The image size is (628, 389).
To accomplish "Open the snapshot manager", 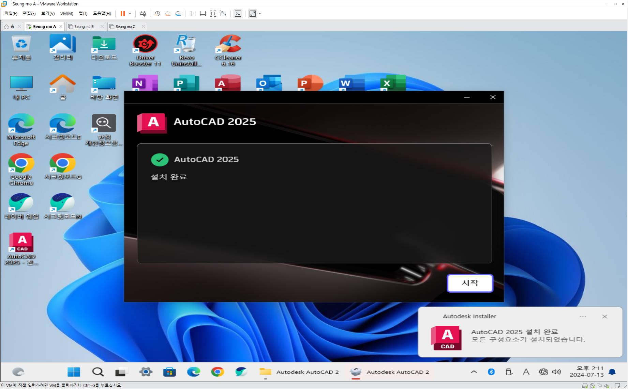I will (x=178, y=14).
